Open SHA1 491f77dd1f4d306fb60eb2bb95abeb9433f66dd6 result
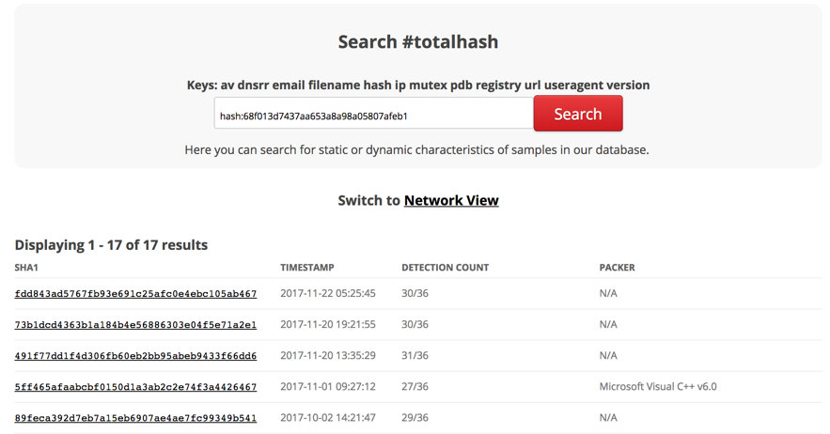Screen dimensions: 830x434 [135, 356]
